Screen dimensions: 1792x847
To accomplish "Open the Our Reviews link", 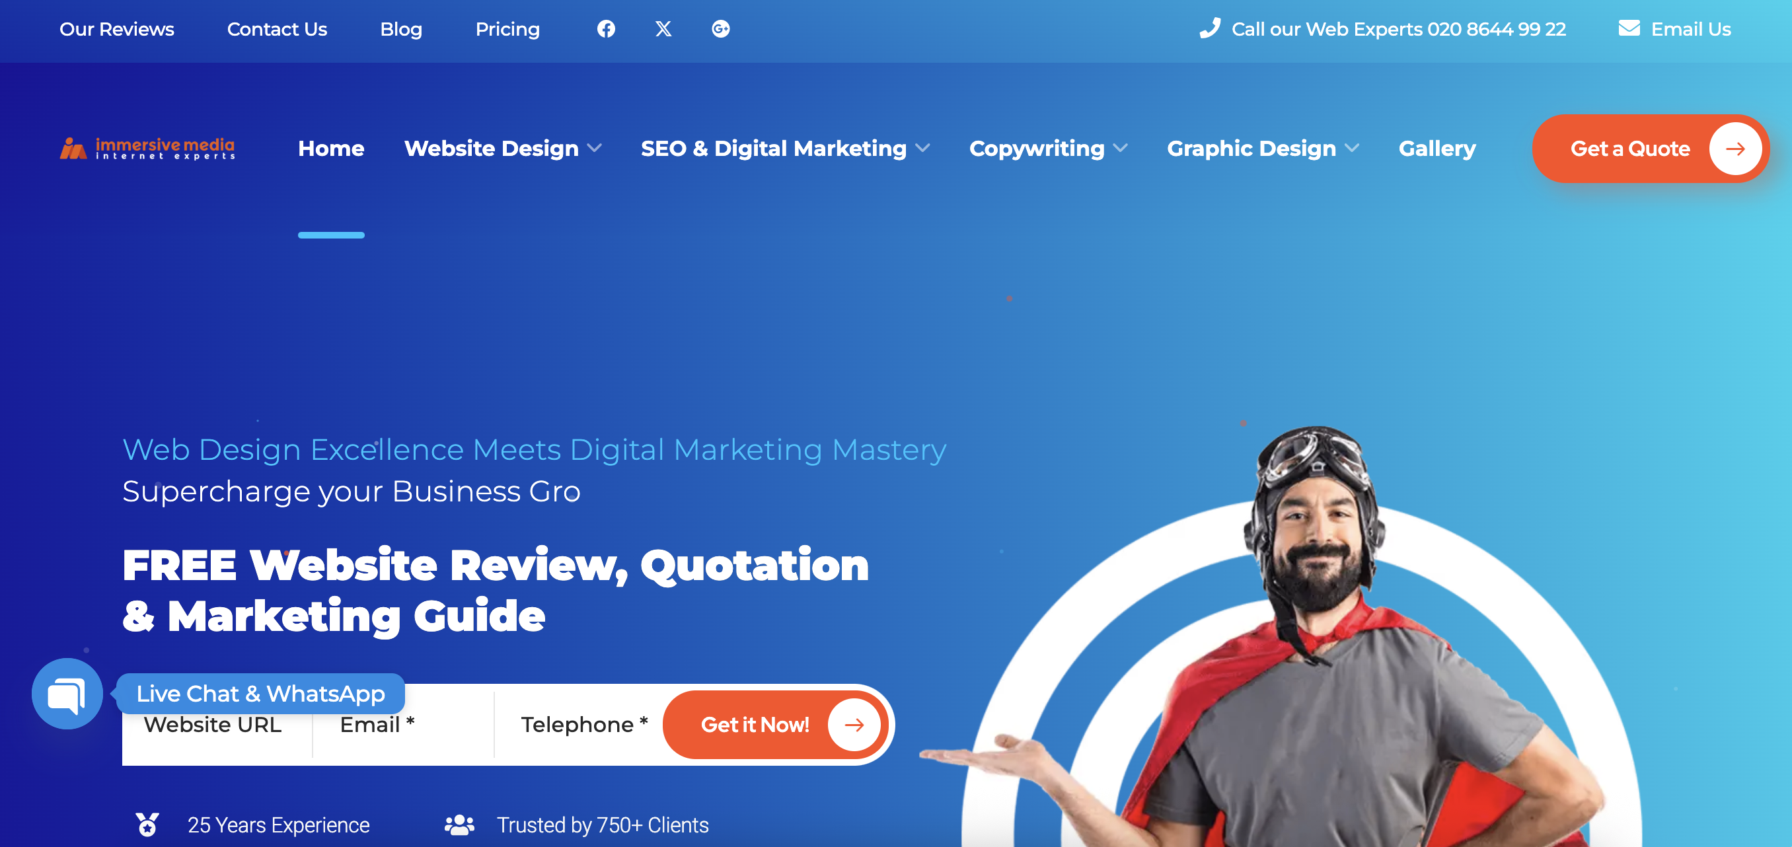I will (x=117, y=28).
